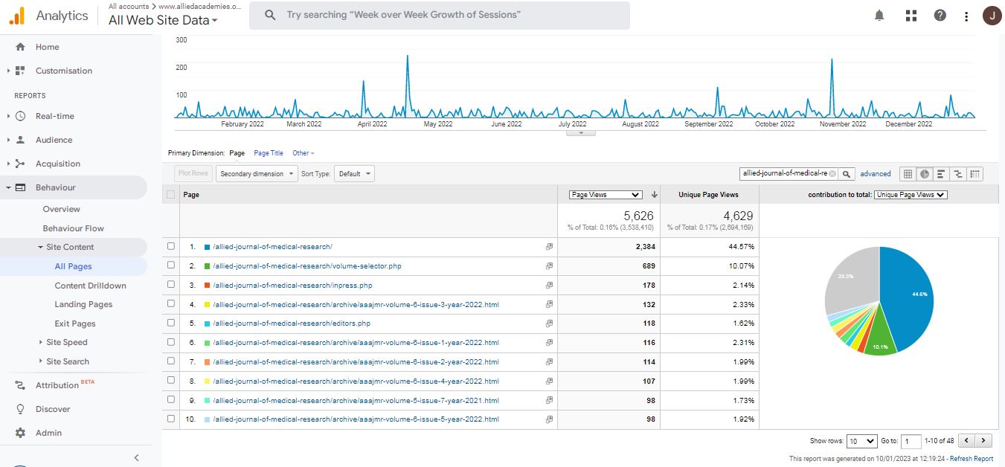Click the help question mark icon
This screenshot has width=1005, height=467.
940,16
